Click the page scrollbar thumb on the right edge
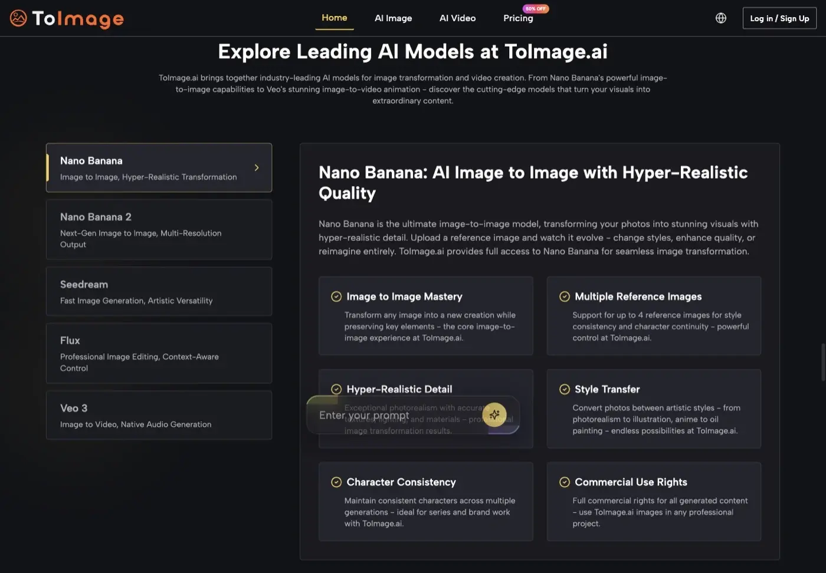 point(823,362)
